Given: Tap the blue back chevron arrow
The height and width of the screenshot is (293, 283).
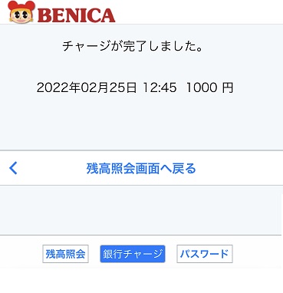Looking at the screenshot, I should [x=13, y=168].
